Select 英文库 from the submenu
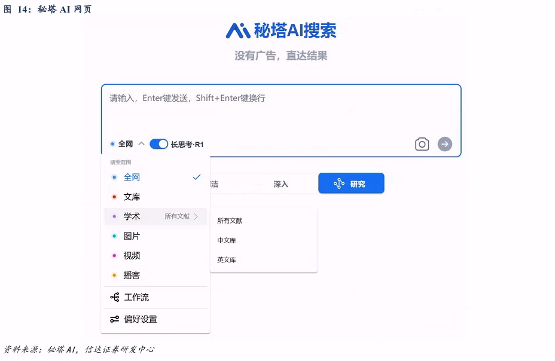Screen dimensions: 555x361 (x=227, y=259)
